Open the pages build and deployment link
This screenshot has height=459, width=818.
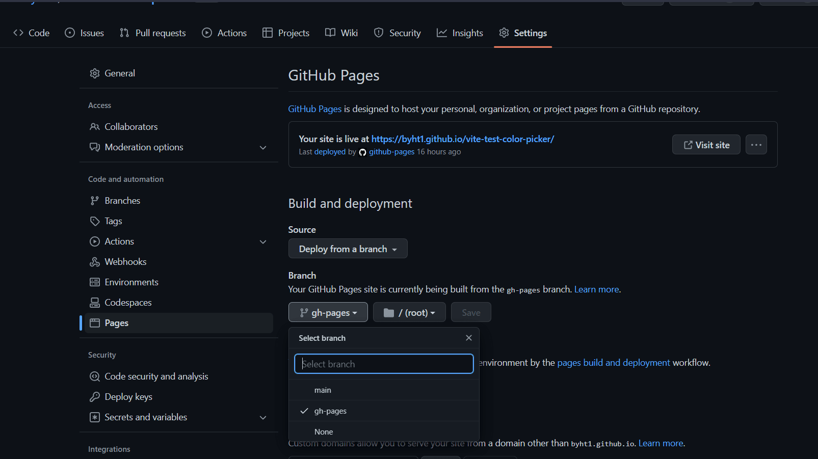(x=614, y=363)
